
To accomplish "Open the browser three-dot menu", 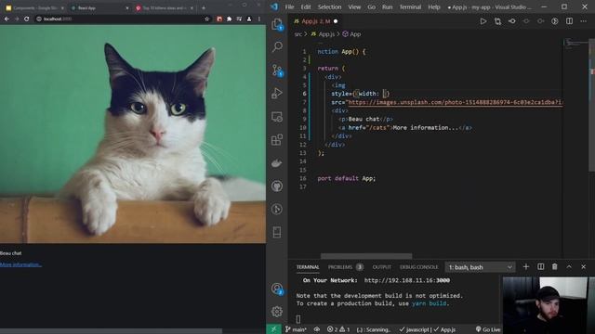I will [259, 19].
